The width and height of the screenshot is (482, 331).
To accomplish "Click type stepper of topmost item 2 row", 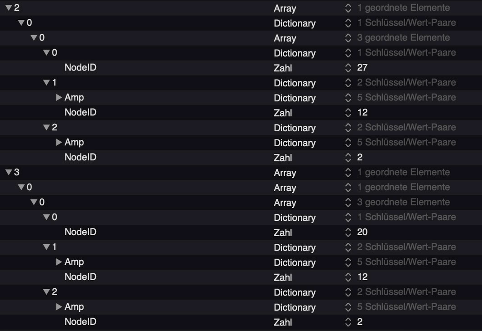I will point(348,8).
